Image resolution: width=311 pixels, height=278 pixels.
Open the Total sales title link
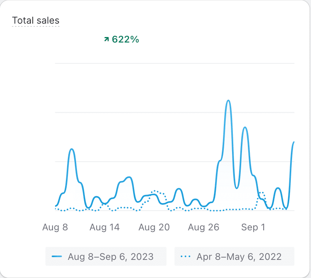click(36, 20)
